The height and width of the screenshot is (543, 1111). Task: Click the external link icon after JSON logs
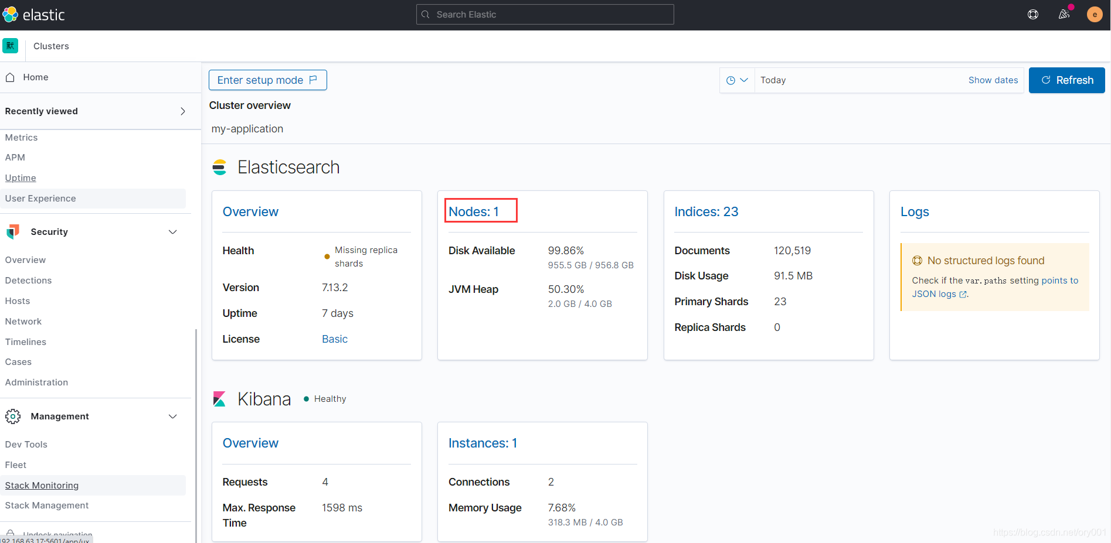963,295
